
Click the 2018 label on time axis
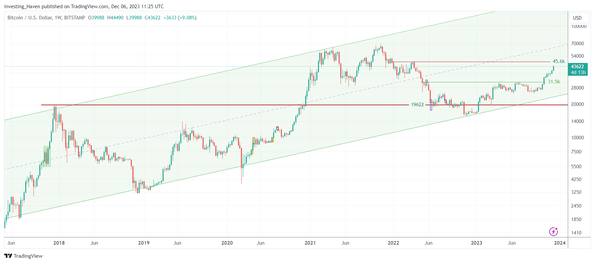(59, 243)
